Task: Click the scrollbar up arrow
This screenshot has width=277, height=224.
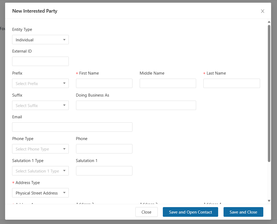Action: point(269,22)
